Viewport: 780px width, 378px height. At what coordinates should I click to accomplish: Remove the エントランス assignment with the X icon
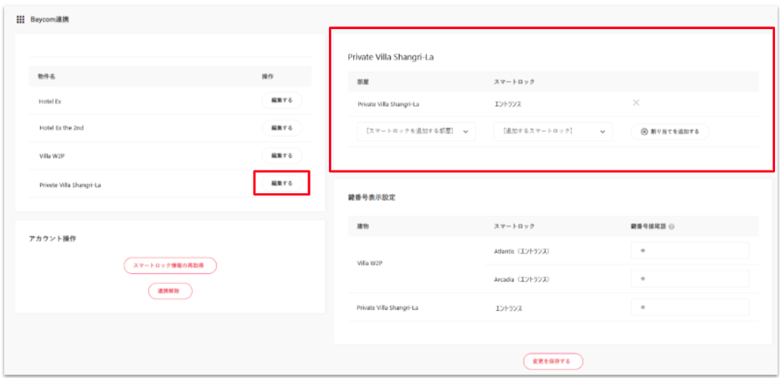tap(636, 103)
